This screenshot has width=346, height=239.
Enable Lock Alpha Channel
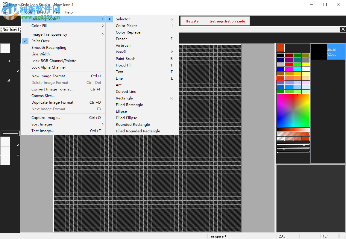pyautogui.click(x=48, y=67)
